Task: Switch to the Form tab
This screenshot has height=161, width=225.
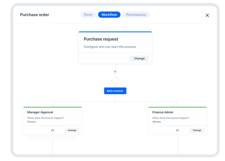Action: click(x=88, y=15)
